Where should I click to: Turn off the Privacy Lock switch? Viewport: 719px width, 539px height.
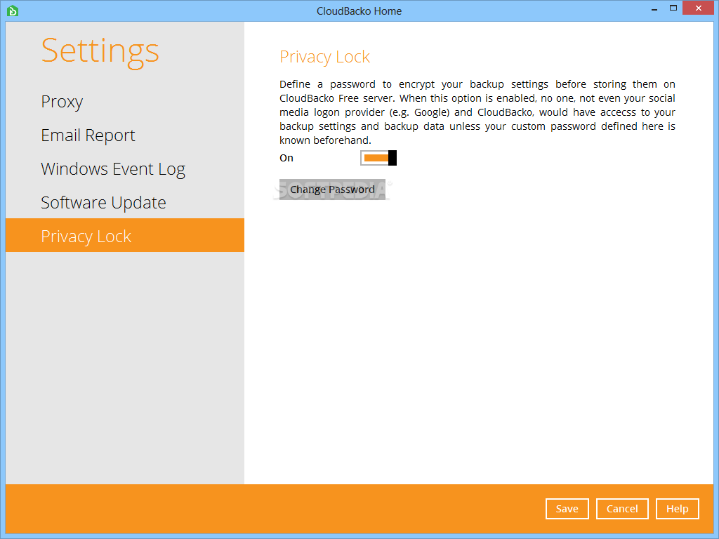[378, 158]
